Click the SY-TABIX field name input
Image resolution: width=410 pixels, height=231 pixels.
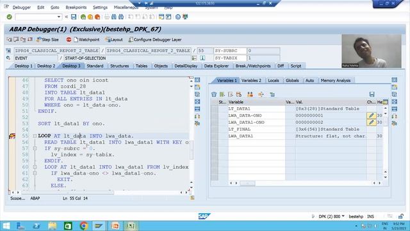(x=230, y=58)
